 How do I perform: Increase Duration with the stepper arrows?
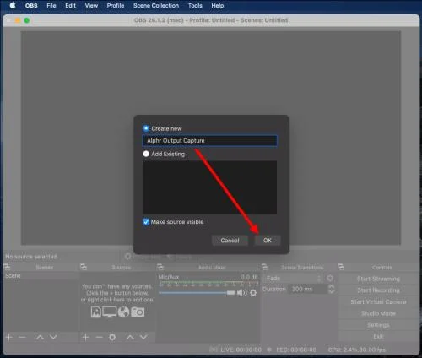tap(331, 286)
